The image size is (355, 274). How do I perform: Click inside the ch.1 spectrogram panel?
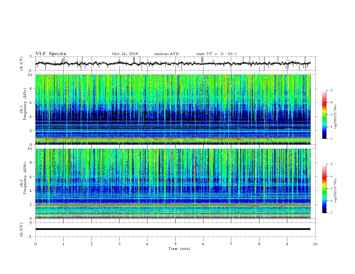pos(173,109)
